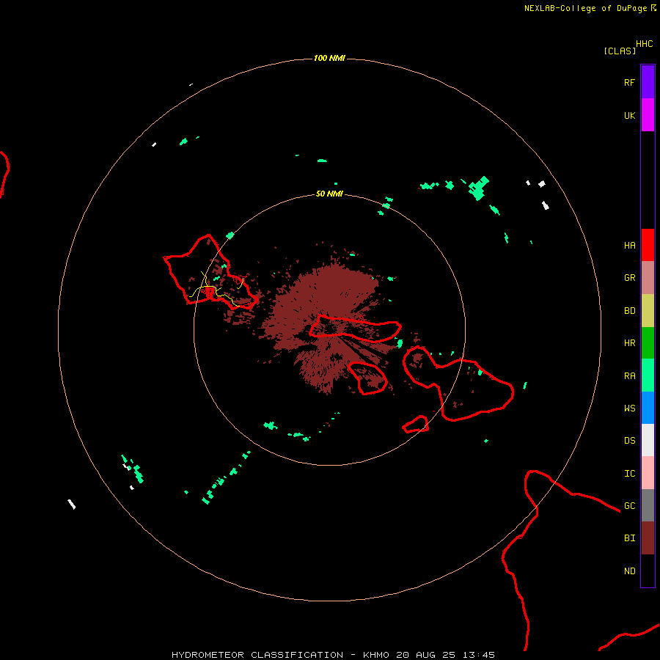Click the RA legend label
The width and height of the screenshot is (660, 660).
coord(629,376)
